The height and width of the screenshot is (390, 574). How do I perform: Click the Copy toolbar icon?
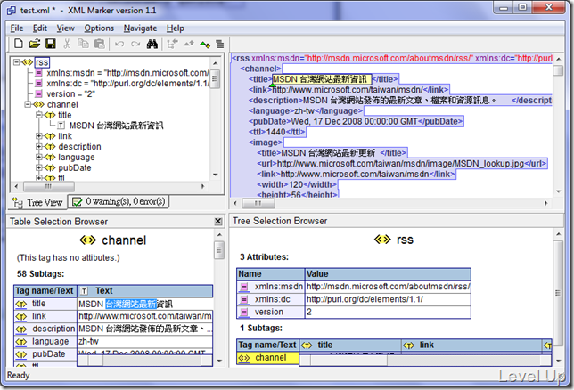pyautogui.click(x=83, y=44)
